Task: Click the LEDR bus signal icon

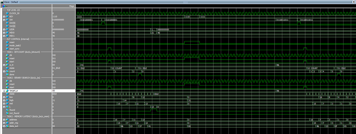Action: coord(7,29)
